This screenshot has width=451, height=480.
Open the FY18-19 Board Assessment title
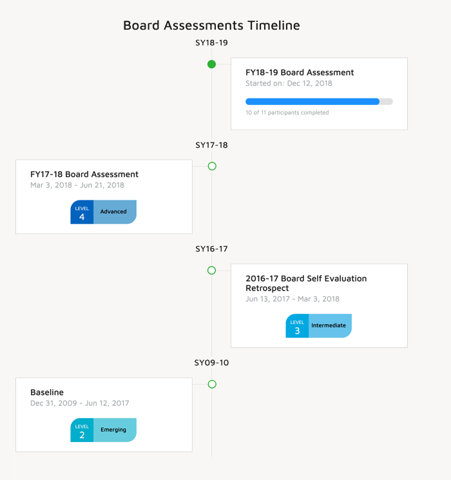tap(300, 73)
